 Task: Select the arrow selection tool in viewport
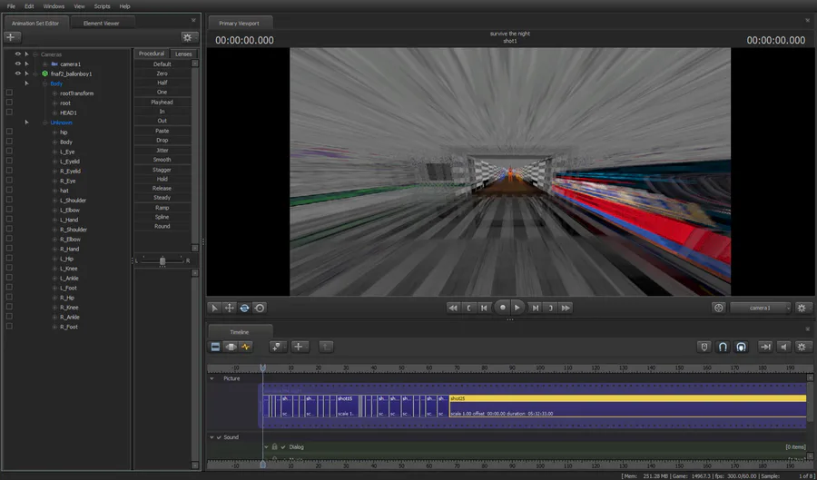[213, 309]
